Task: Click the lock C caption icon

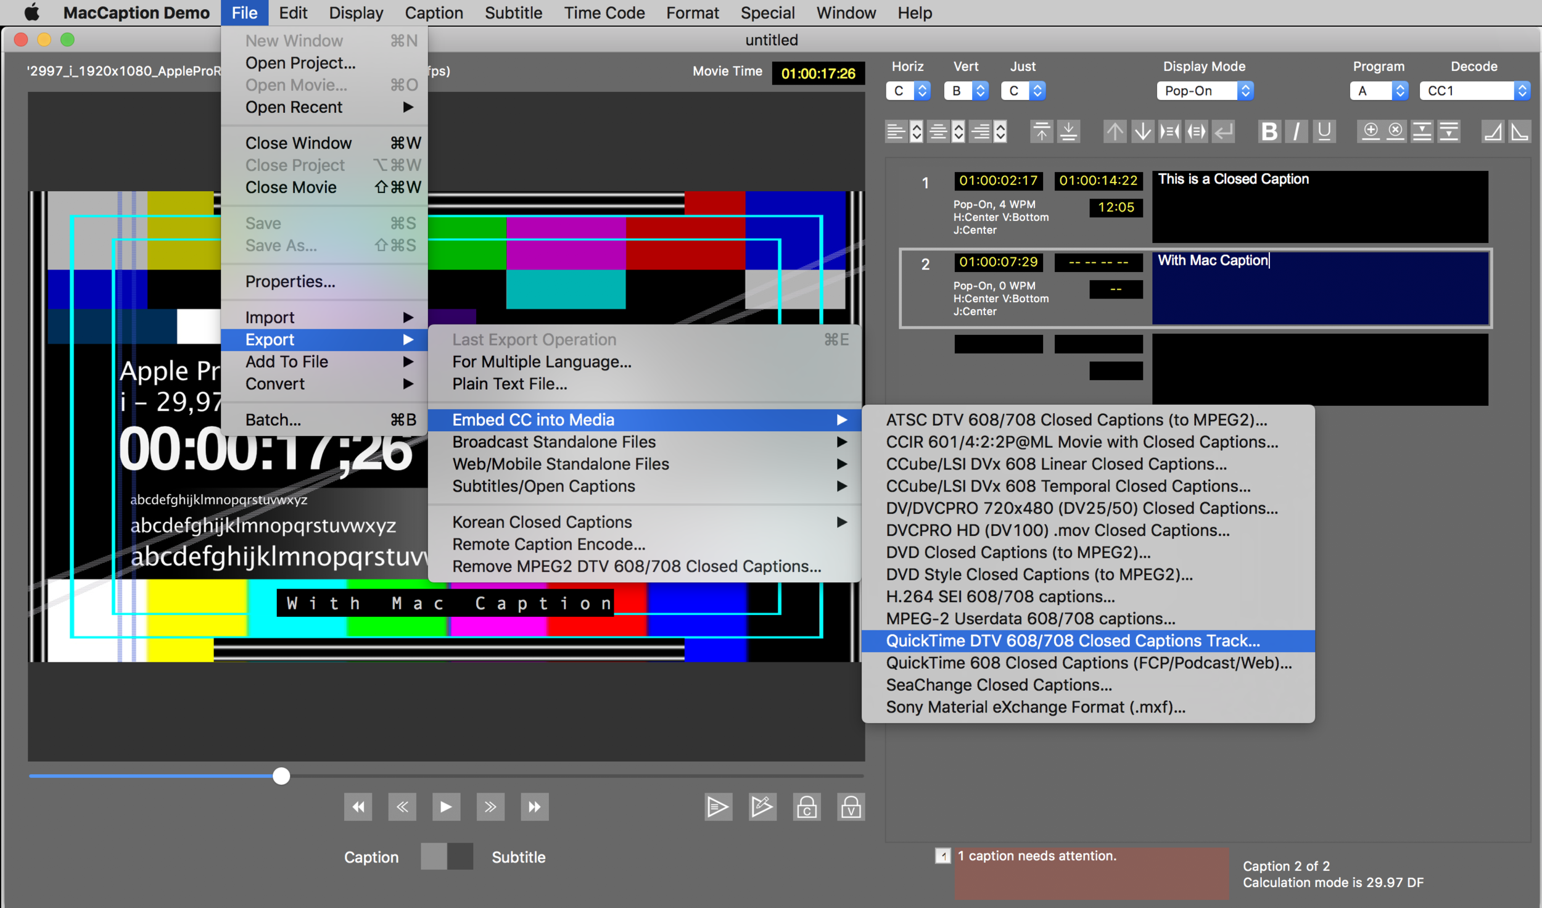Action: [807, 807]
